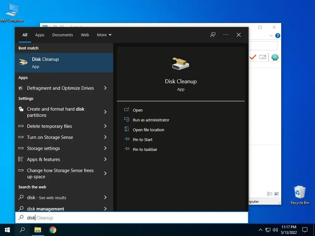
Task: Open the three-dot options menu in search
Action: 226,35
